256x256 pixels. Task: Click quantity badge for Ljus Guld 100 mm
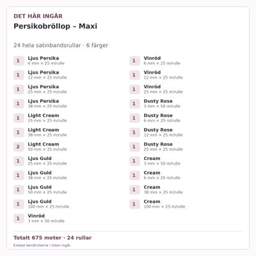(19, 204)
